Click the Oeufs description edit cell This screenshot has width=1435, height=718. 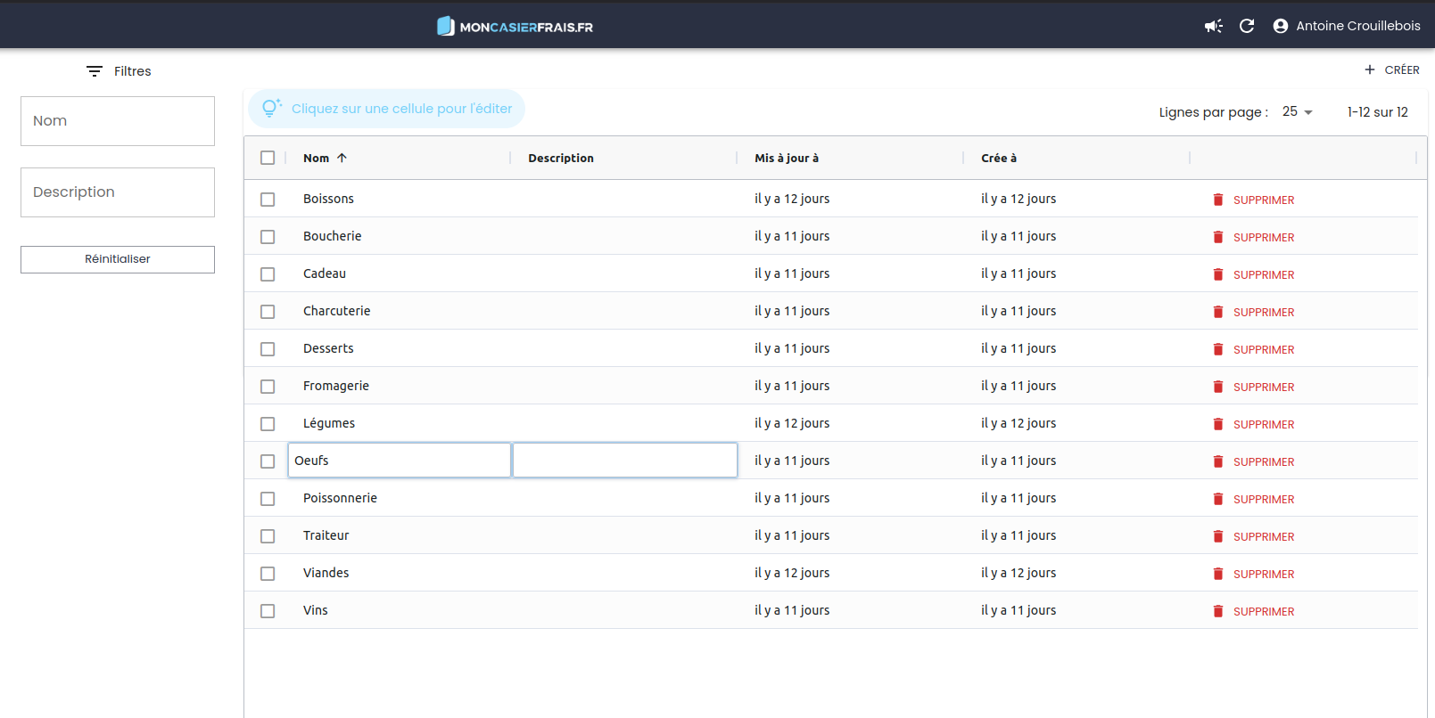[x=624, y=461]
